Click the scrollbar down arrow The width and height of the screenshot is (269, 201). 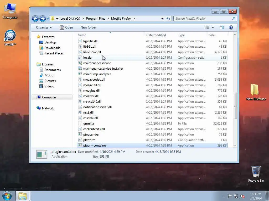coord(235,146)
